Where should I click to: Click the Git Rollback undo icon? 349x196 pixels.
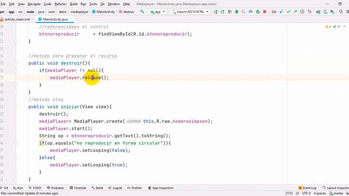pos(309,12)
